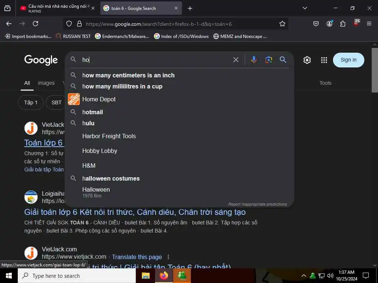Click the Google logo
Viewport: 378px width, 283px height.
coord(41,60)
